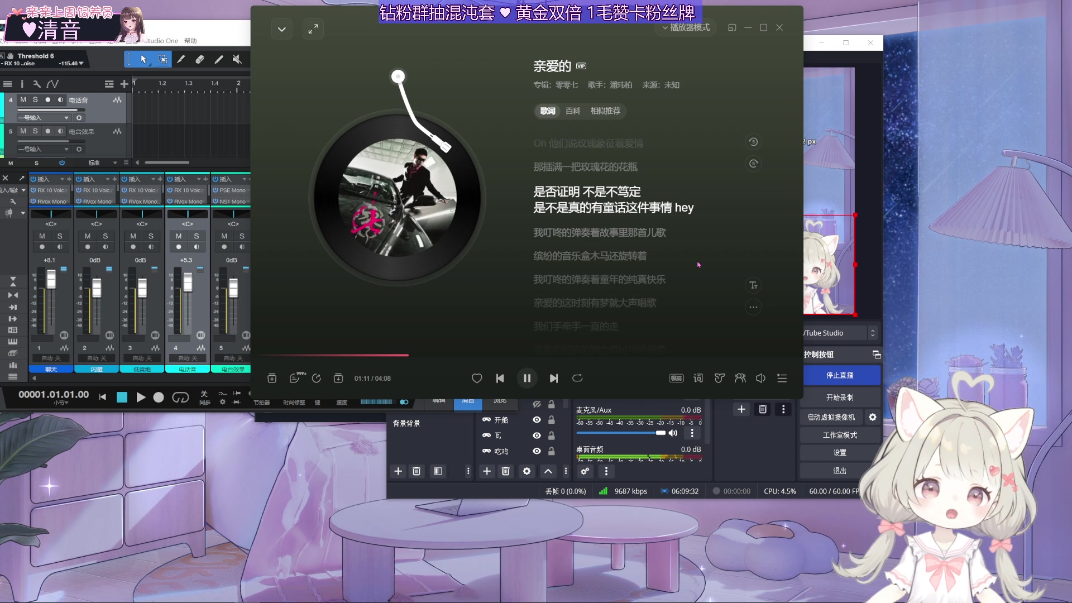Move source up with OBS chevron-up button
The image size is (1072, 603).
pyautogui.click(x=548, y=471)
